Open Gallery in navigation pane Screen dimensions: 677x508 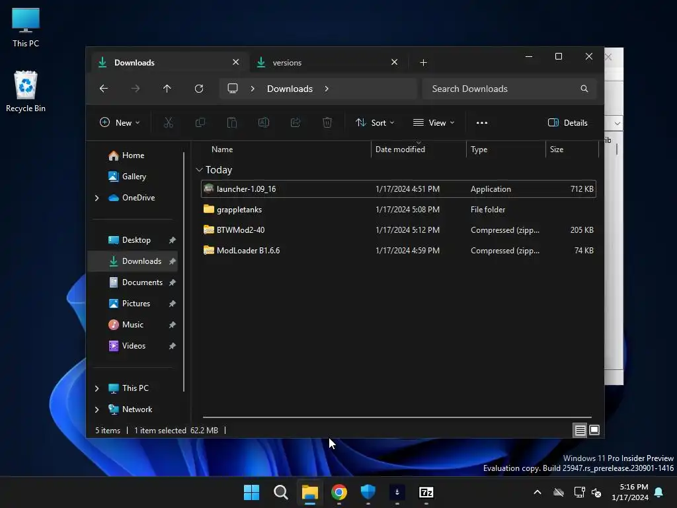click(134, 177)
